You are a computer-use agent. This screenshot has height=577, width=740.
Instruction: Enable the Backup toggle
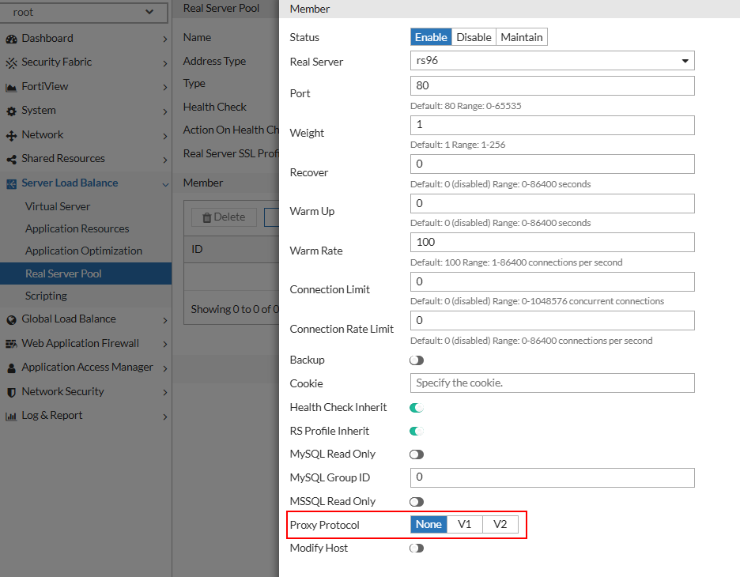417,360
